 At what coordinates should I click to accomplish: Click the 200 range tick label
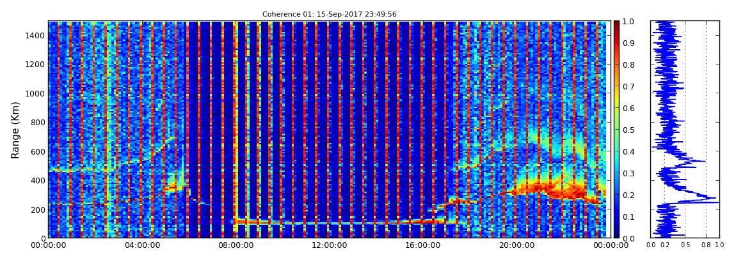[38, 210]
